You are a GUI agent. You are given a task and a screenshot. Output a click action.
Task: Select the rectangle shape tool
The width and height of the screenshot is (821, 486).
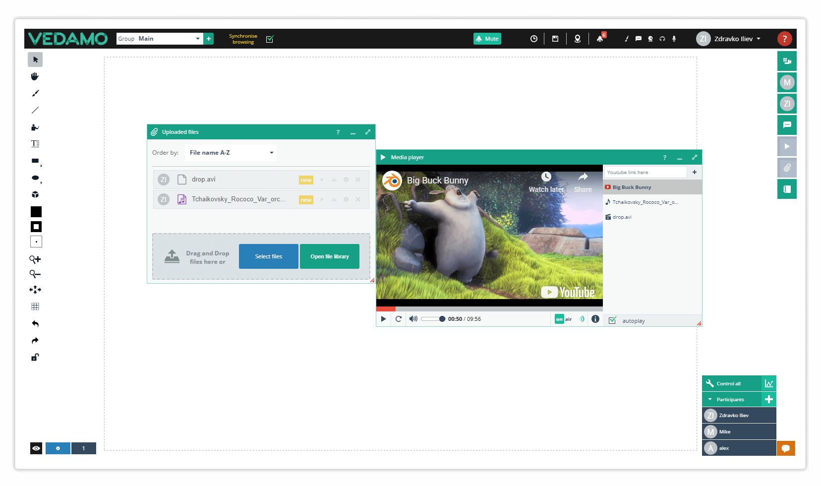pos(35,161)
